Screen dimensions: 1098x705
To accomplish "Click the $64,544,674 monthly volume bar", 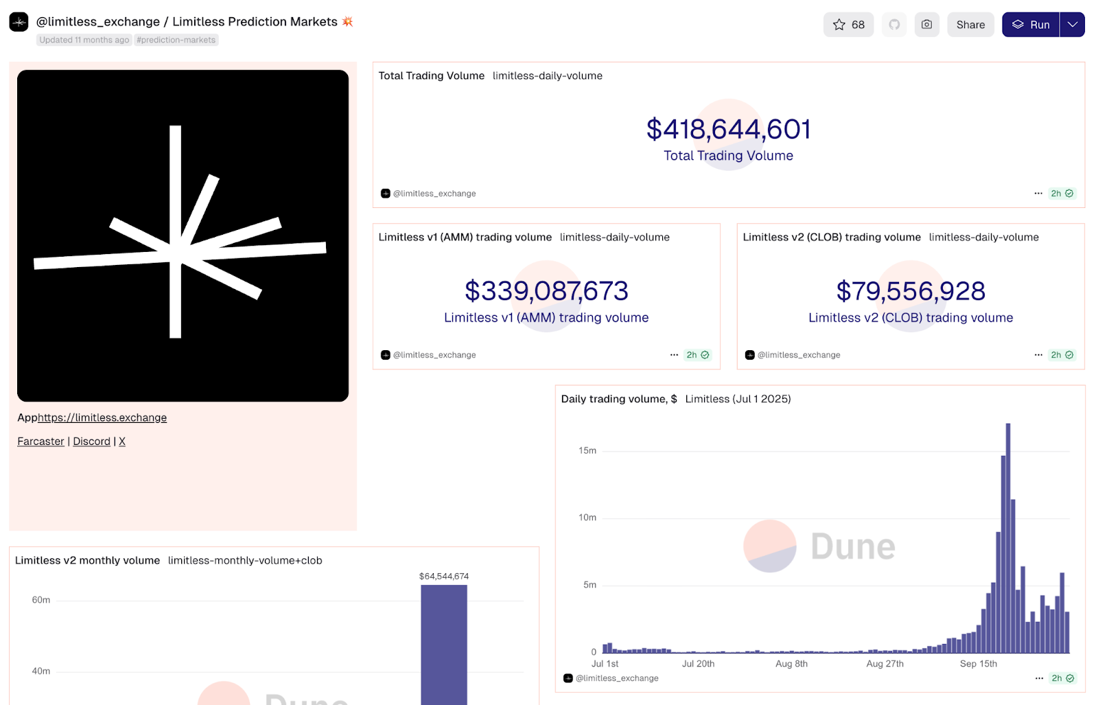I will [x=444, y=644].
